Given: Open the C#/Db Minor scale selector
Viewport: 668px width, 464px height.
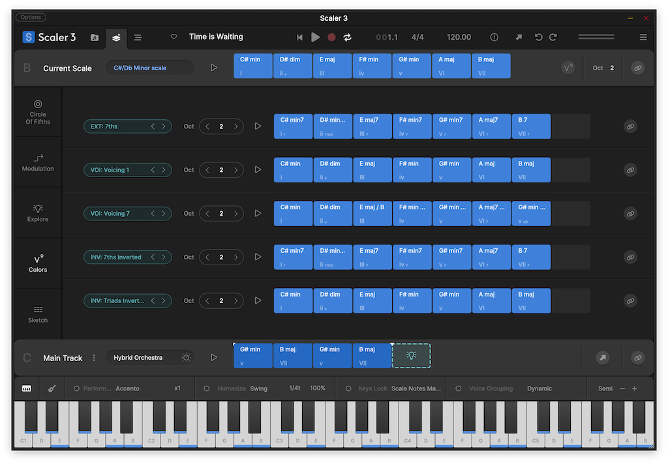Looking at the screenshot, I should click(x=149, y=68).
